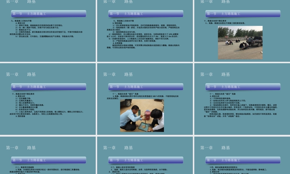Open the slide titled 十四、路床或路基填筑层表面积水
The image size is (290, 174).
242,155
